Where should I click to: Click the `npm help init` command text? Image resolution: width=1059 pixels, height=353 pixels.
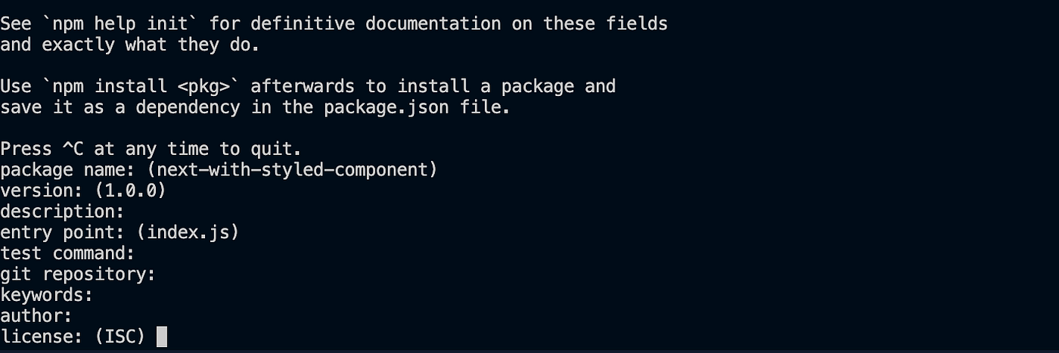pyautogui.click(x=120, y=23)
